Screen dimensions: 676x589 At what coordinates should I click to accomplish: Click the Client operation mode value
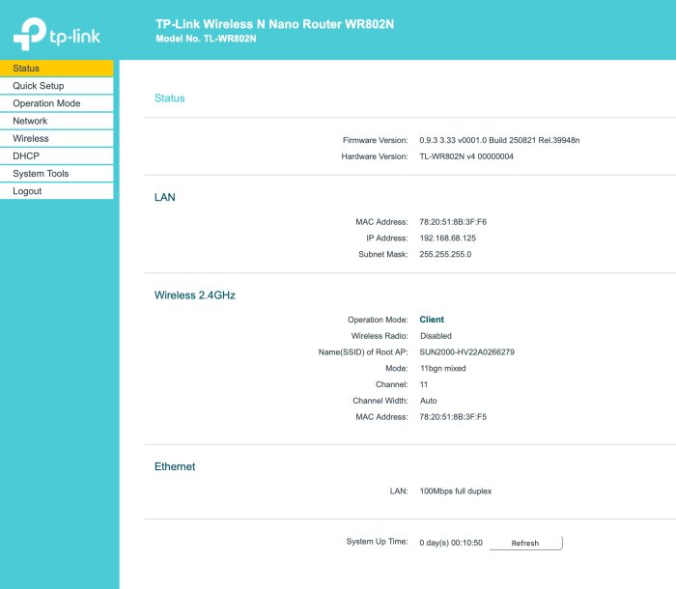click(x=432, y=320)
